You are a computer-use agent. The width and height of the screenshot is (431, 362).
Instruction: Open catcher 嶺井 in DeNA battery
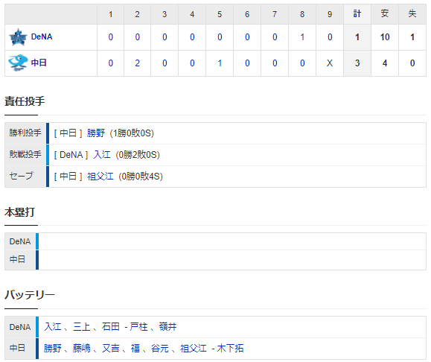pyautogui.click(x=167, y=327)
